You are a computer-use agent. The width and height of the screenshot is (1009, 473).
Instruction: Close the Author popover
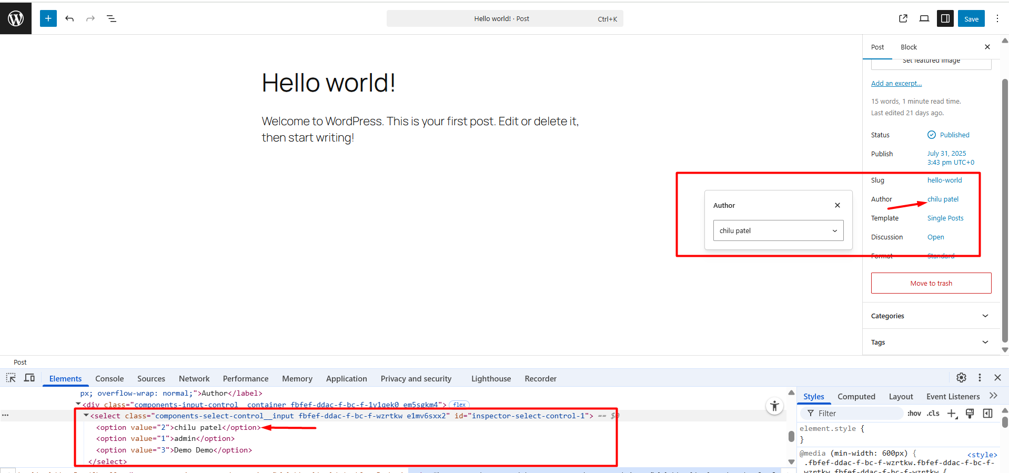click(x=838, y=205)
